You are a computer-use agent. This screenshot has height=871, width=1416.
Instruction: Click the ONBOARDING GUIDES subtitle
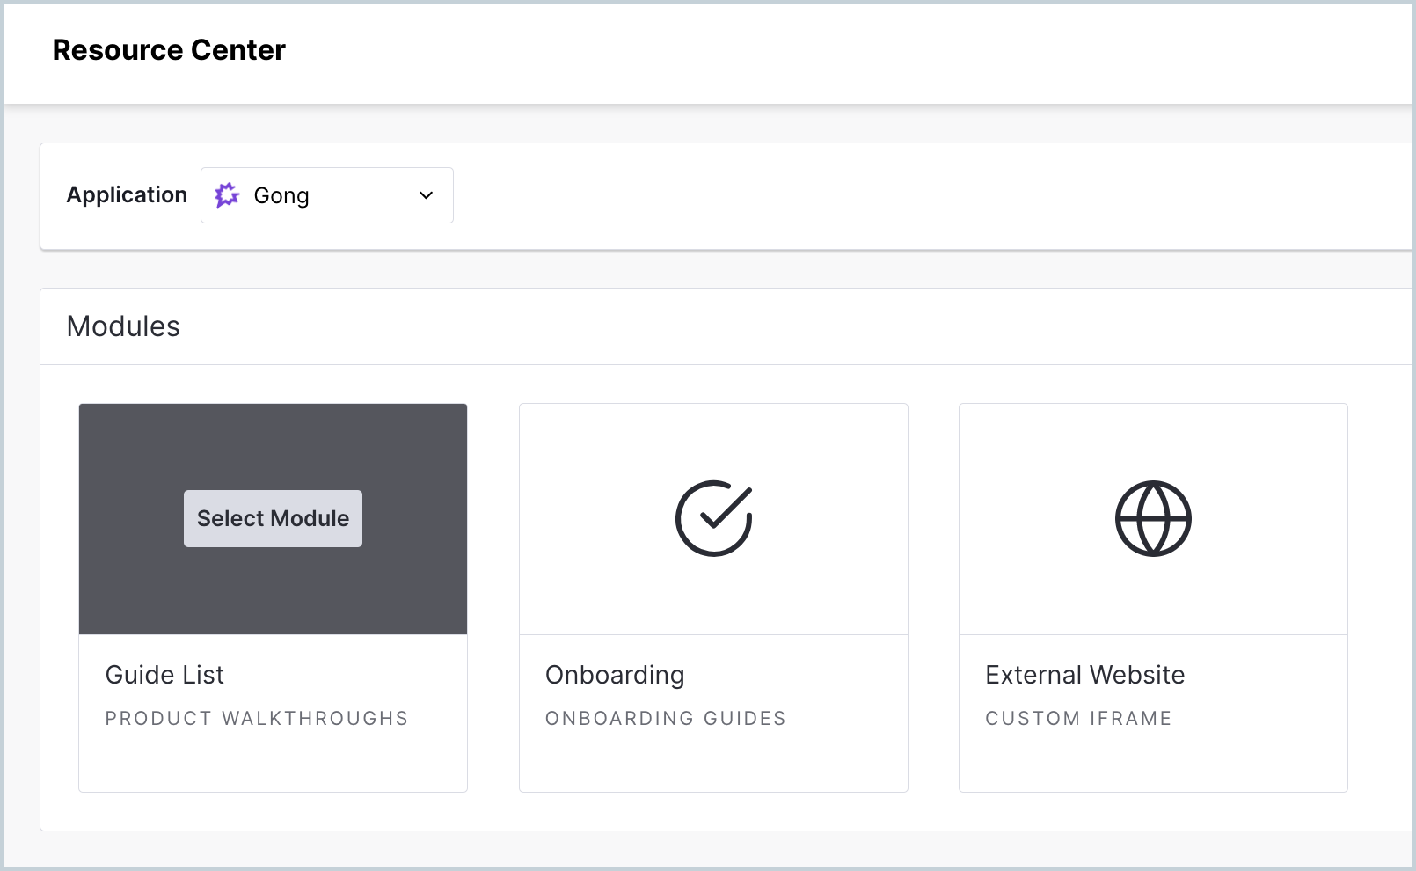pyautogui.click(x=666, y=718)
